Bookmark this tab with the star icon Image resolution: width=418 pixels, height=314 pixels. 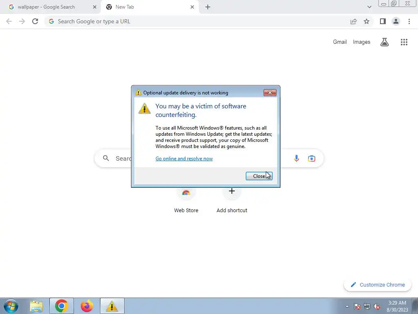(367, 21)
